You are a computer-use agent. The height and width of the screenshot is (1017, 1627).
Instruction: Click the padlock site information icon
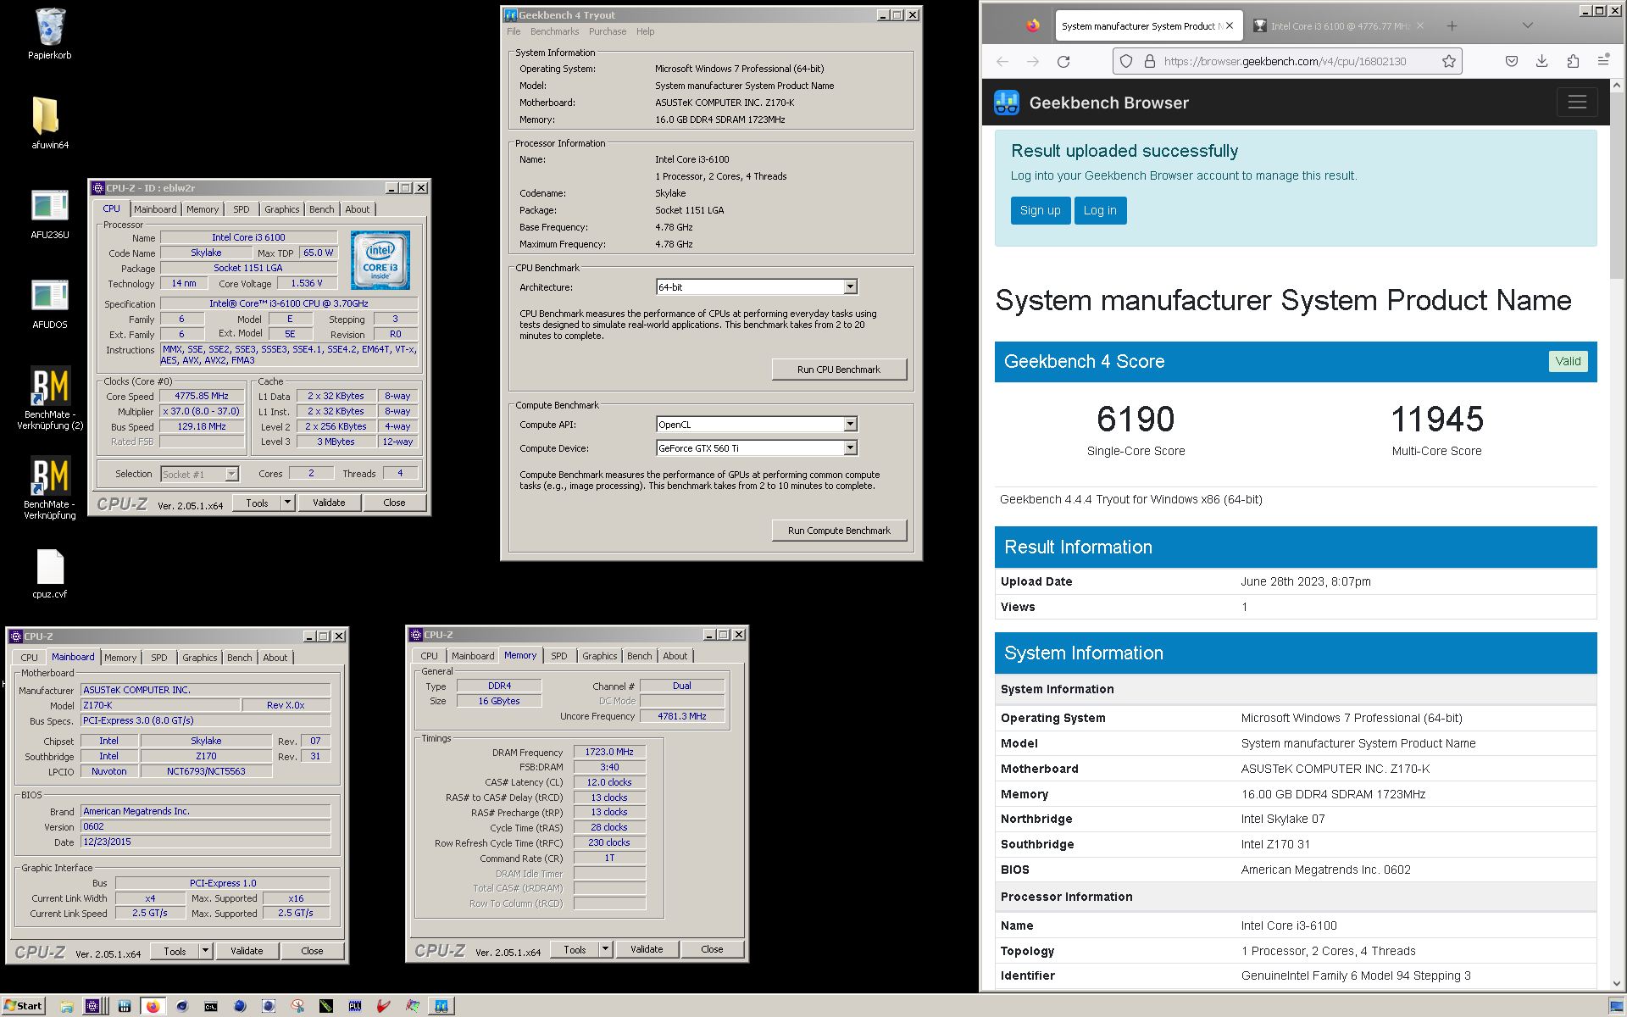[1150, 61]
